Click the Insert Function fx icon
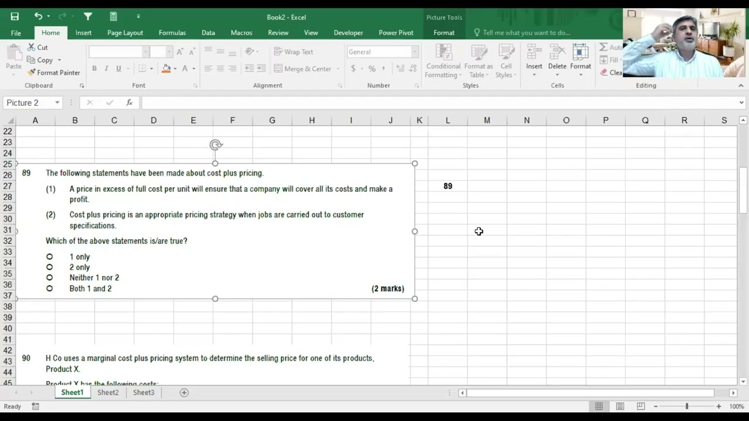 tap(129, 103)
